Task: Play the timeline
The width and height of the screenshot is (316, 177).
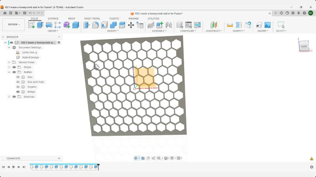Action: (x=14, y=167)
